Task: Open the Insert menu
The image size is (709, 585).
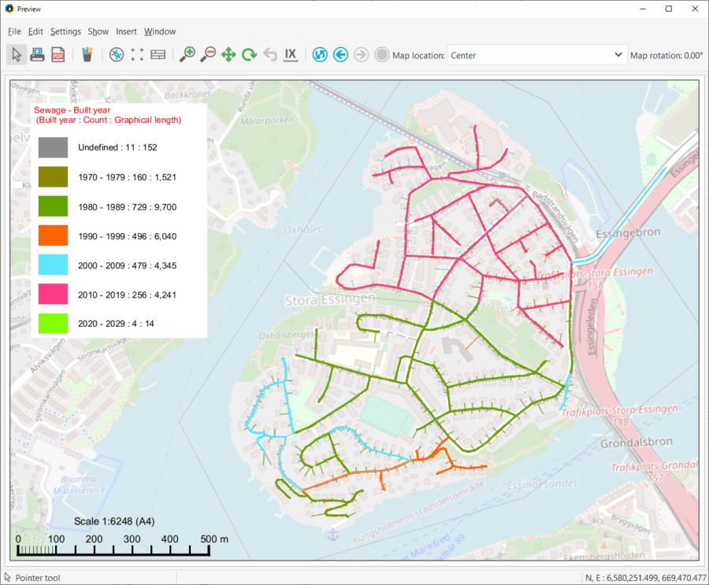Action: pos(126,31)
